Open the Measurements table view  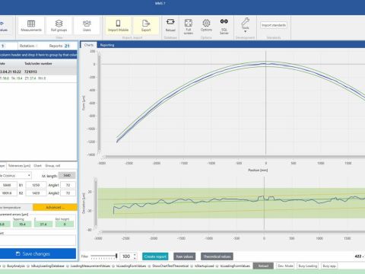pyautogui.click(x=31, y=26)
